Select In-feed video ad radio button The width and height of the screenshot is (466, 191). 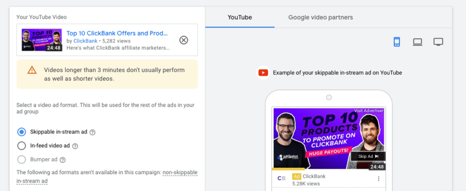tap(21, 146)
